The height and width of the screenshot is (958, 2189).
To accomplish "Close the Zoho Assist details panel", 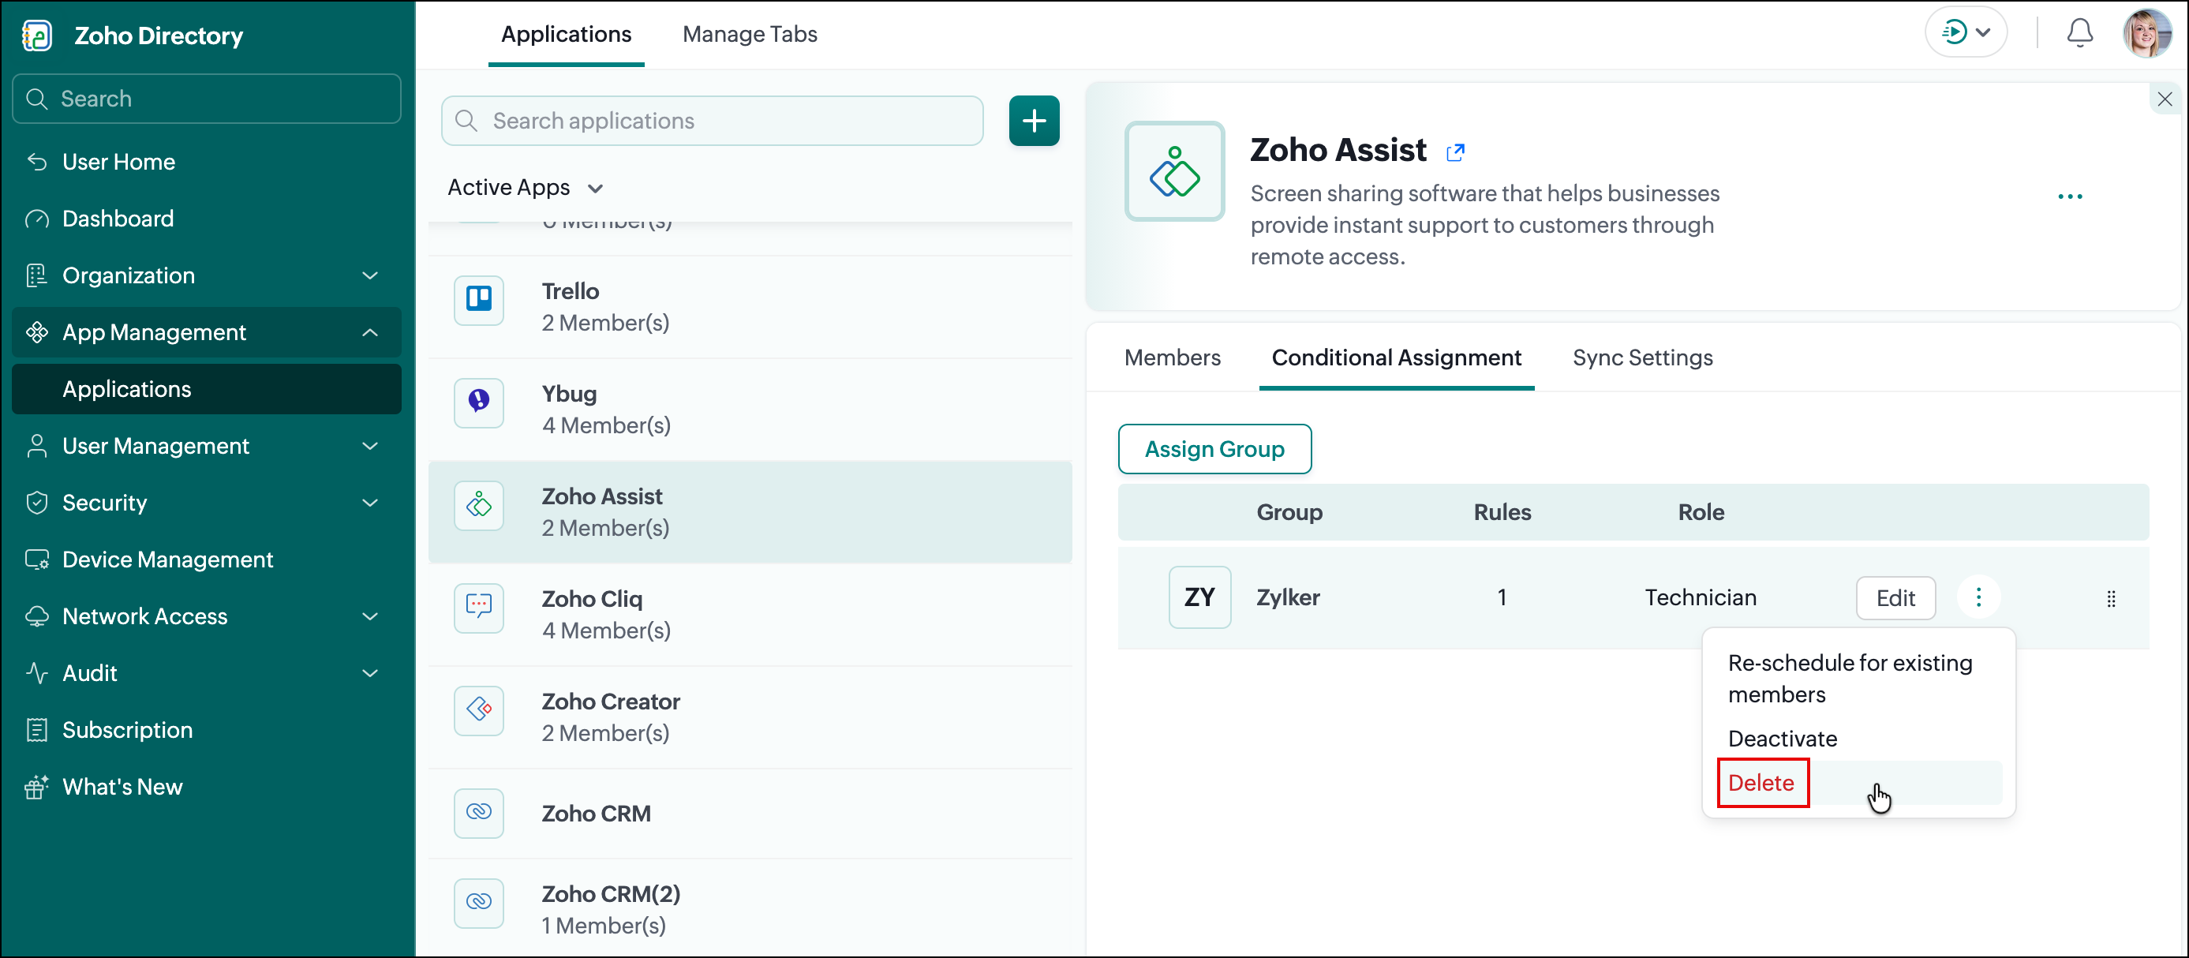I will [x=2165, y=99].
